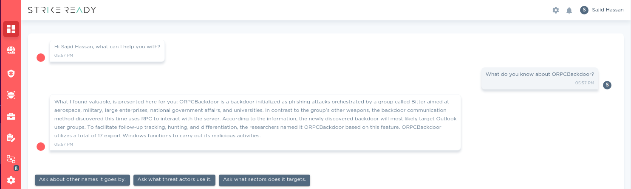This screenshot has height=189, width=631.
Task: Click Ask about other names it goes by
Action: [82, 180]
